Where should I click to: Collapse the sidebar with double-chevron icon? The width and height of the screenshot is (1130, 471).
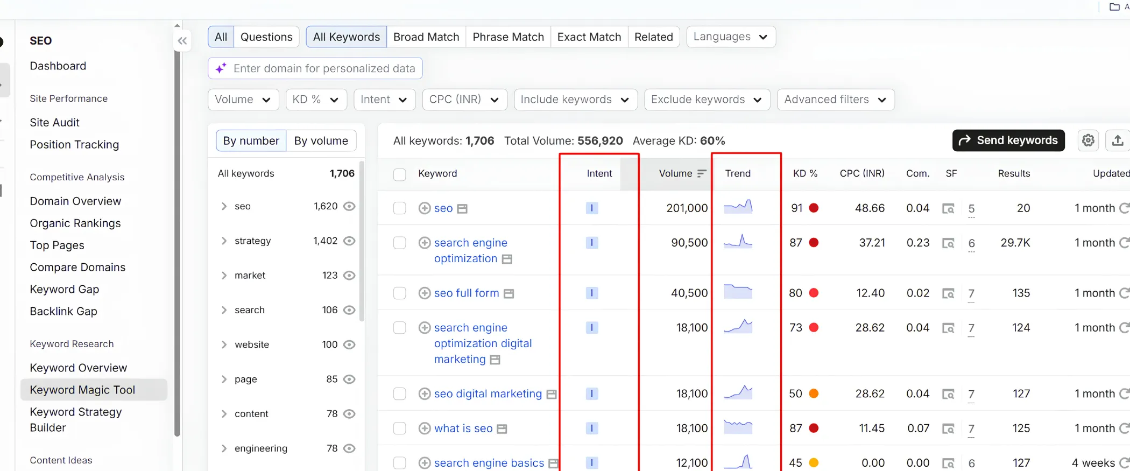pyautogui.click(x=182, y=41)
